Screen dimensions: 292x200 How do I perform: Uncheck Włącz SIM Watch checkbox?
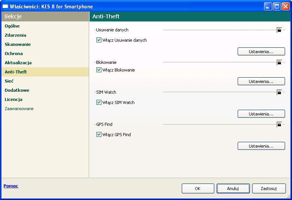pos(99,102)
